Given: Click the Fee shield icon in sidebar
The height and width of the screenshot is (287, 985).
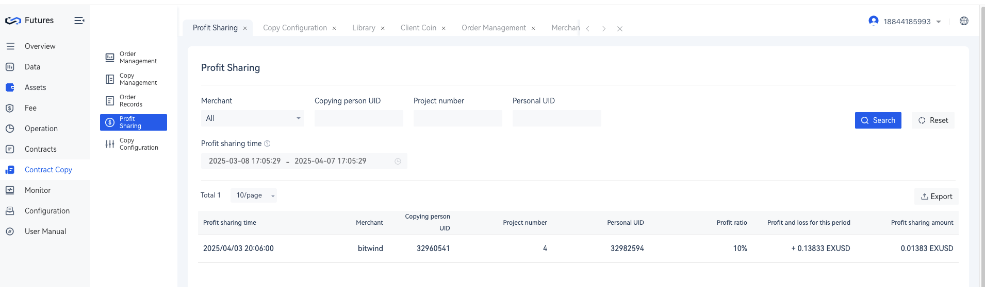Looking at the screenshot, I should point(10,108).
